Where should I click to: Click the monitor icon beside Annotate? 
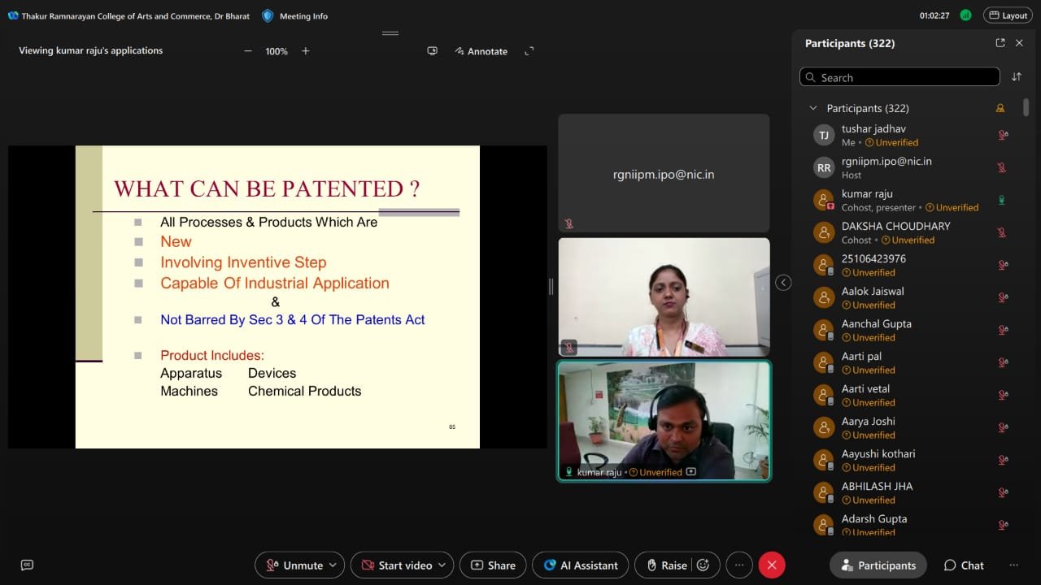[x=433, y=51]
